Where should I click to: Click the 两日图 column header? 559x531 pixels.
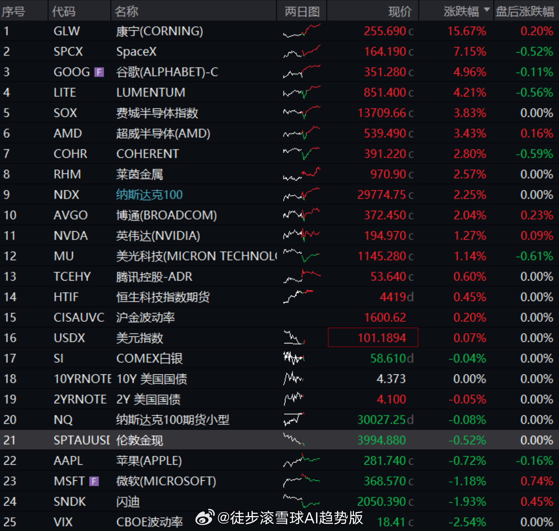[302, 11]
